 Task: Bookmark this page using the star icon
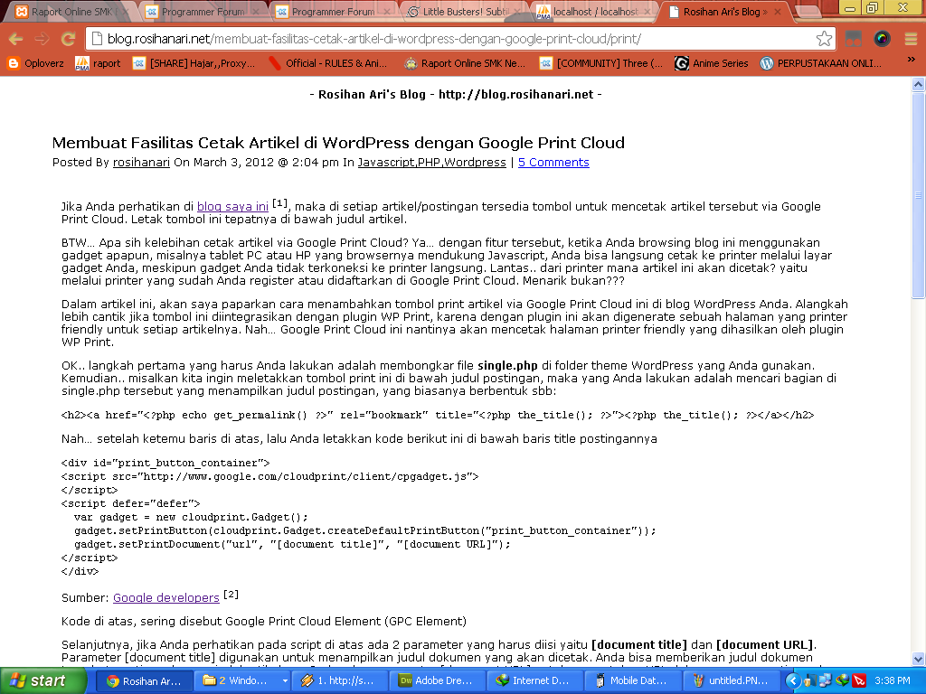pos(824,39)
